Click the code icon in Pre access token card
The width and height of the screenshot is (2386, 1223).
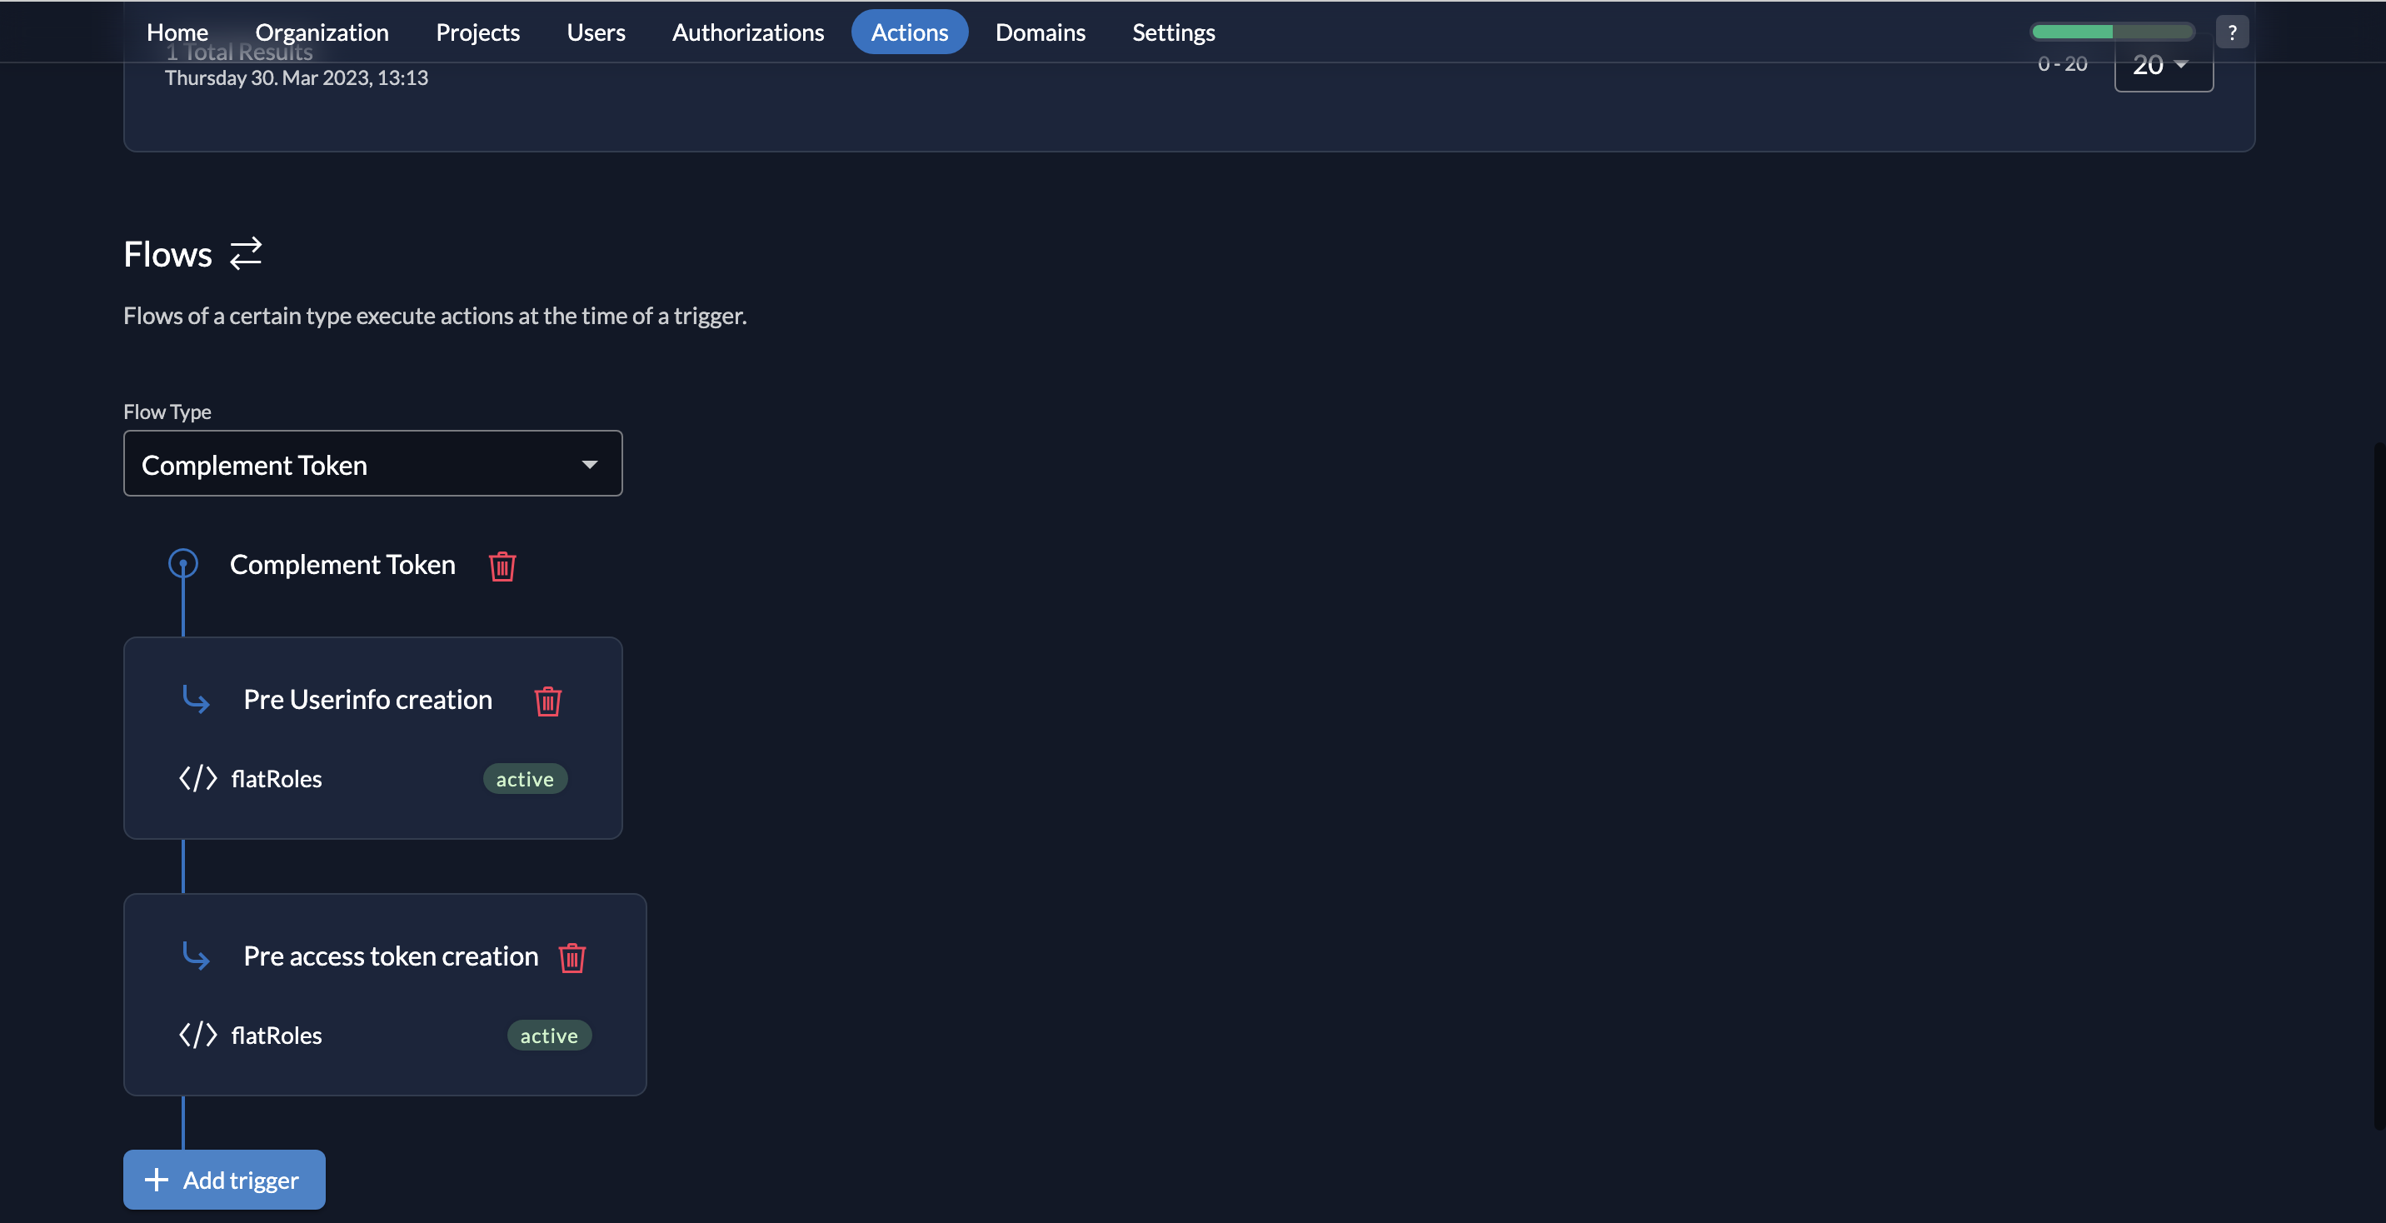[197, 1035]
